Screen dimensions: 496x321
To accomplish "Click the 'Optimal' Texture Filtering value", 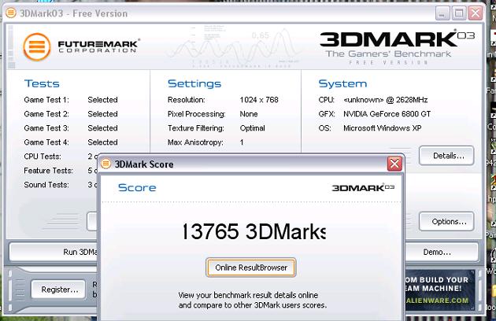I will coord(252,128).
